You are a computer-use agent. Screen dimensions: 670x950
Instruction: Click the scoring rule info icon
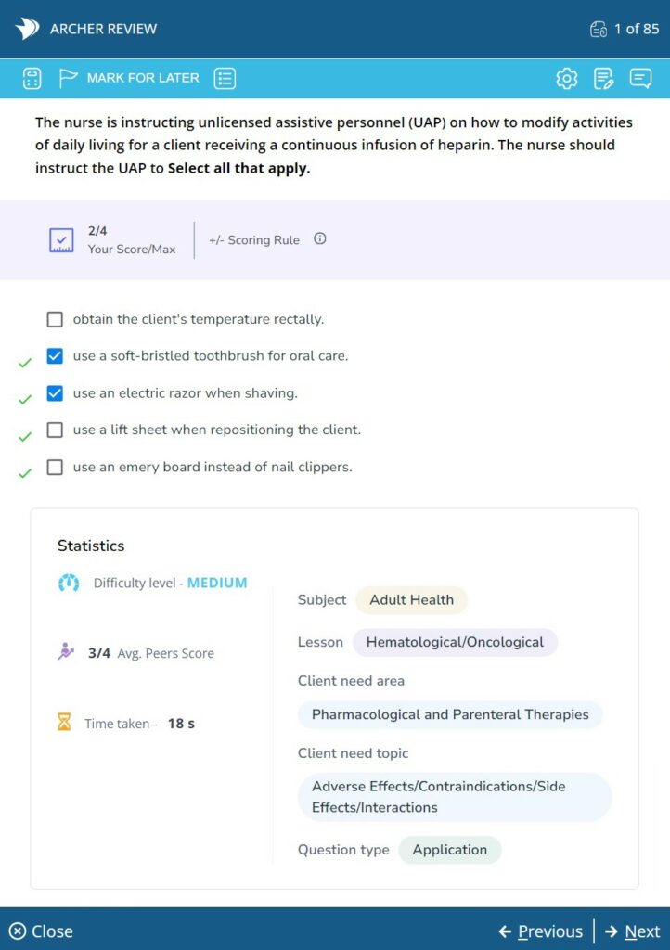tap(320, 239)
